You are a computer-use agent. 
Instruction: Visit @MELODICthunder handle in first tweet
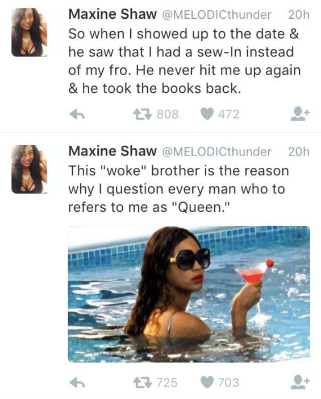click(216, 15)
